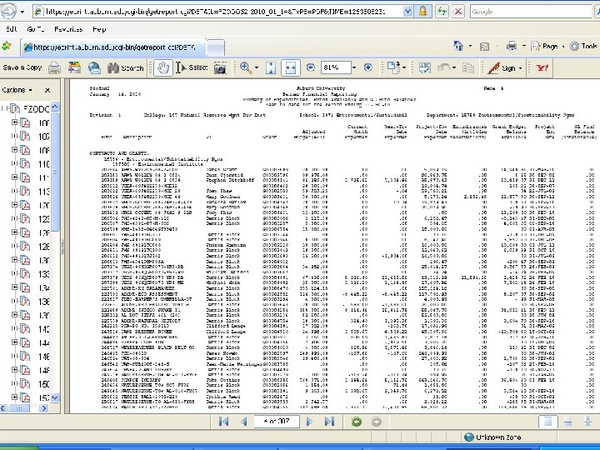Viewport: 600px width, 450px height.
Task: Go to the first page
Action: 224,422
